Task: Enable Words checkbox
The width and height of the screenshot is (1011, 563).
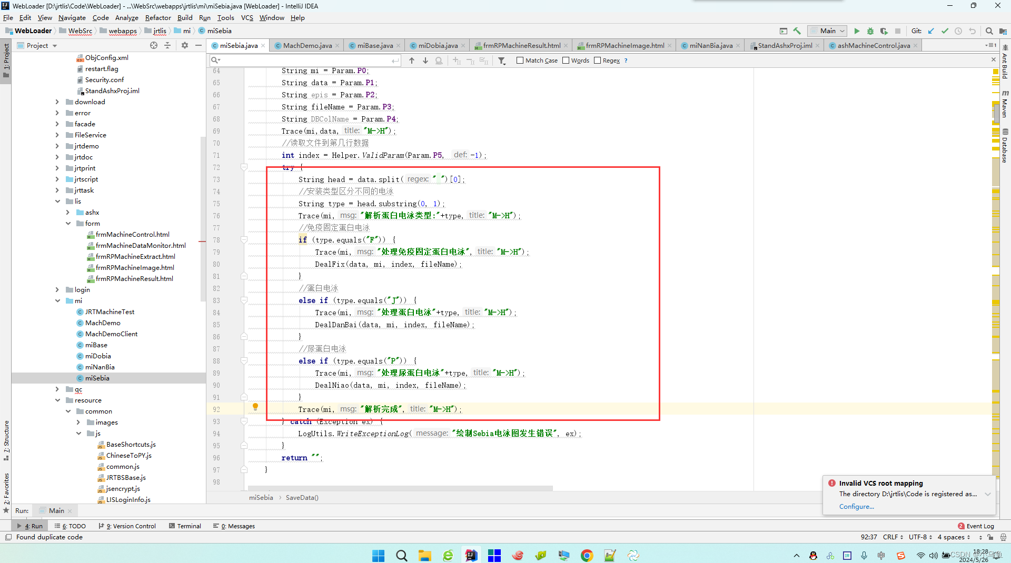Action: tap(566, 61)
